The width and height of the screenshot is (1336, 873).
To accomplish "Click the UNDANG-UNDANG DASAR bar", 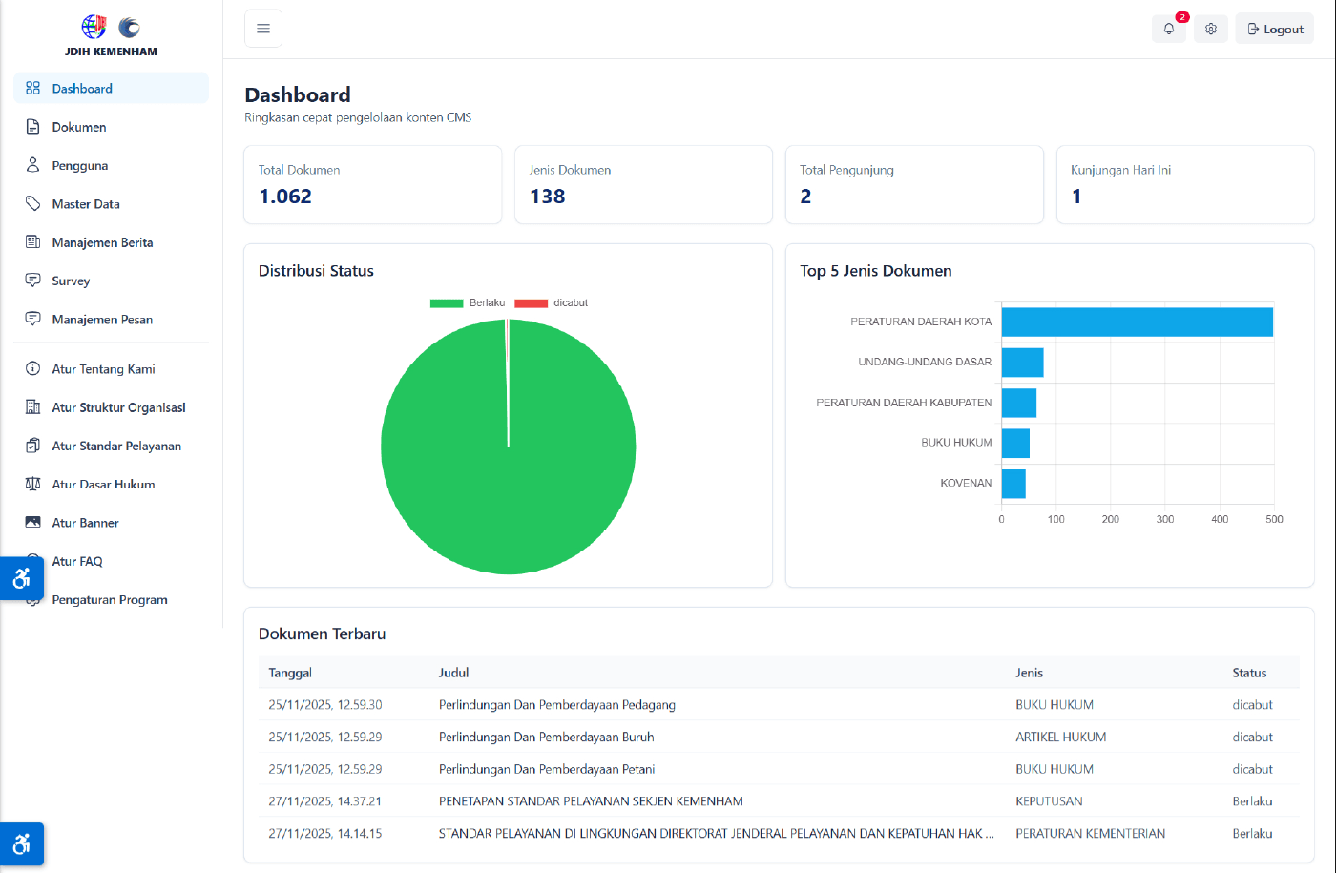I will coord(1022,363).
